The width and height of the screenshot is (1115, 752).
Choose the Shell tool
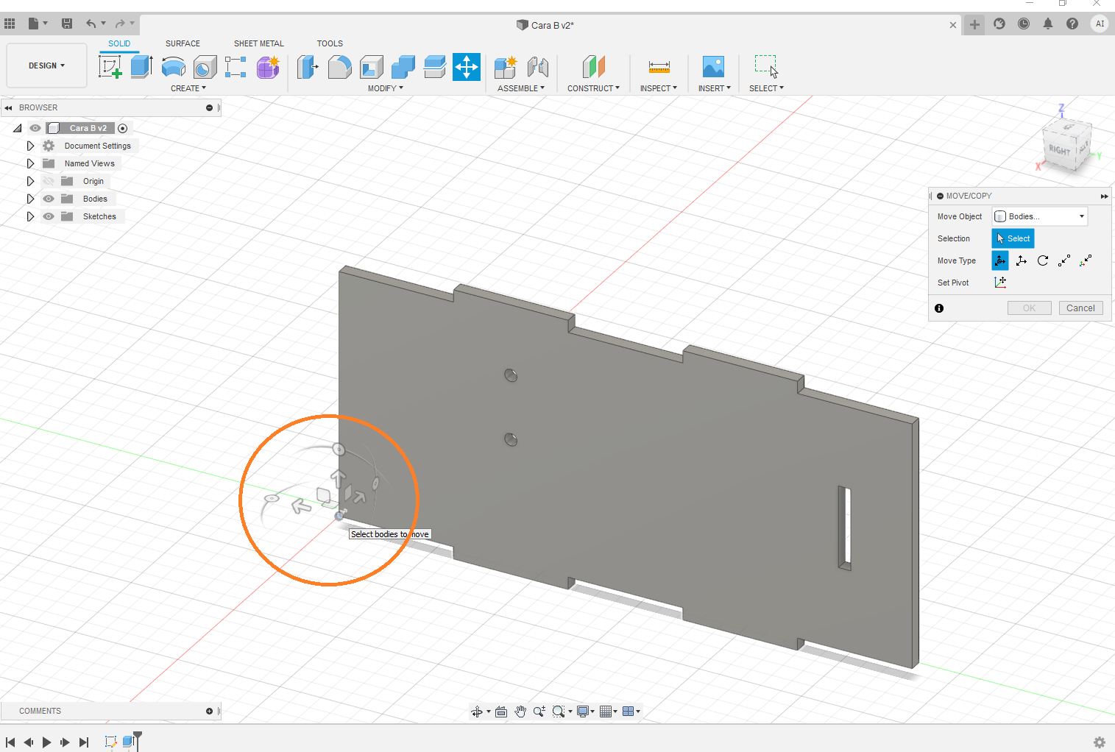[371, 67]
